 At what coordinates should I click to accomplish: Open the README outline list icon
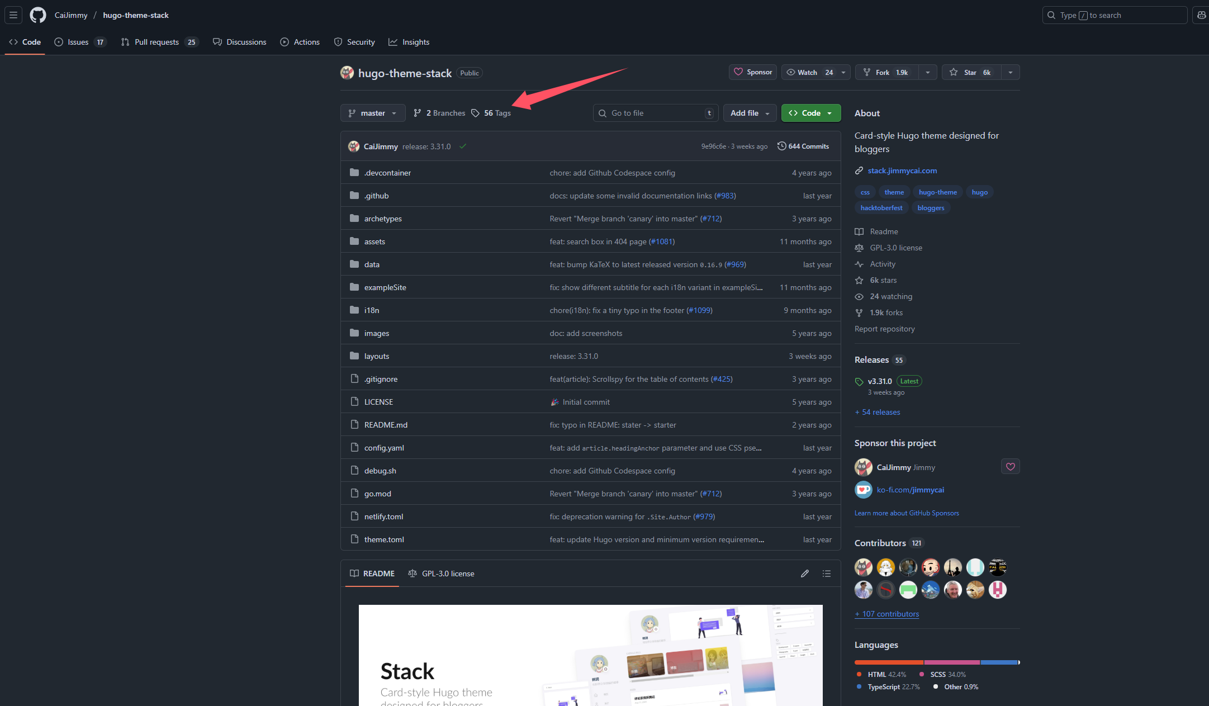tap(827, 574)
